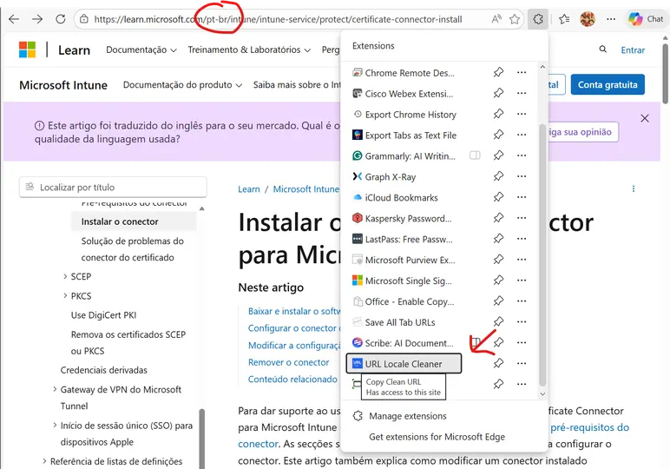Click Manage extensions
The height and width of the screenshot is (469, 670).
point(399,416)
